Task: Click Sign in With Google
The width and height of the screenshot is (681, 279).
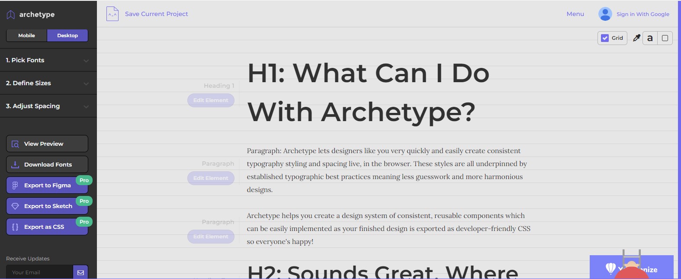Action: click(642, 14)
